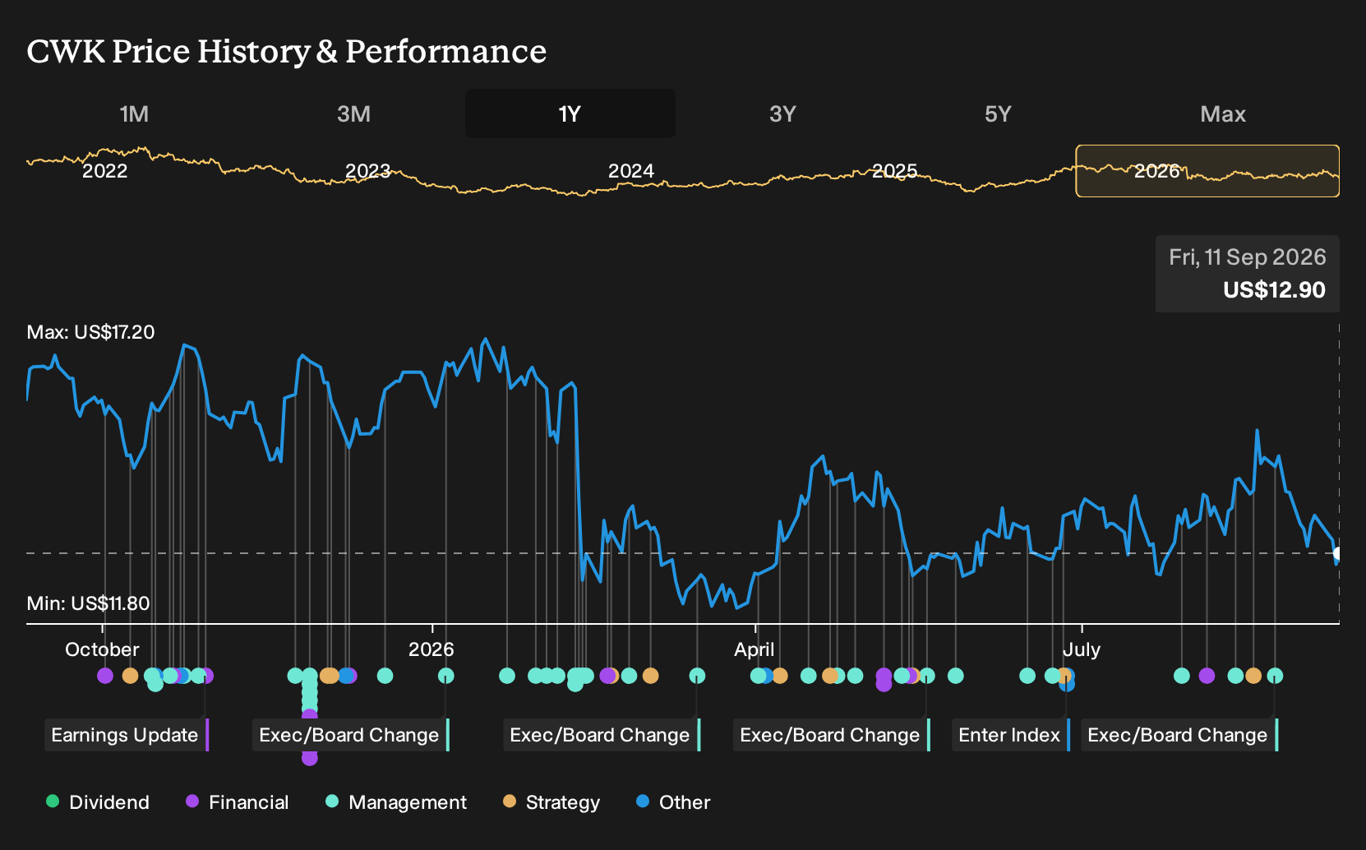Click blue Other dot above Enter Index label
Image resolution: width=1366 pixels, height=850 pixels.
coord(1067,684)
